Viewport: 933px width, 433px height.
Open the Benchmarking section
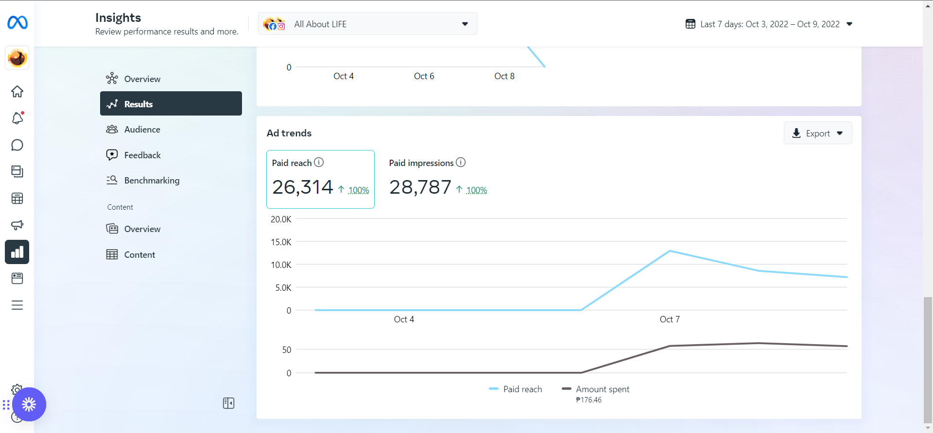[x=171, y=180]
